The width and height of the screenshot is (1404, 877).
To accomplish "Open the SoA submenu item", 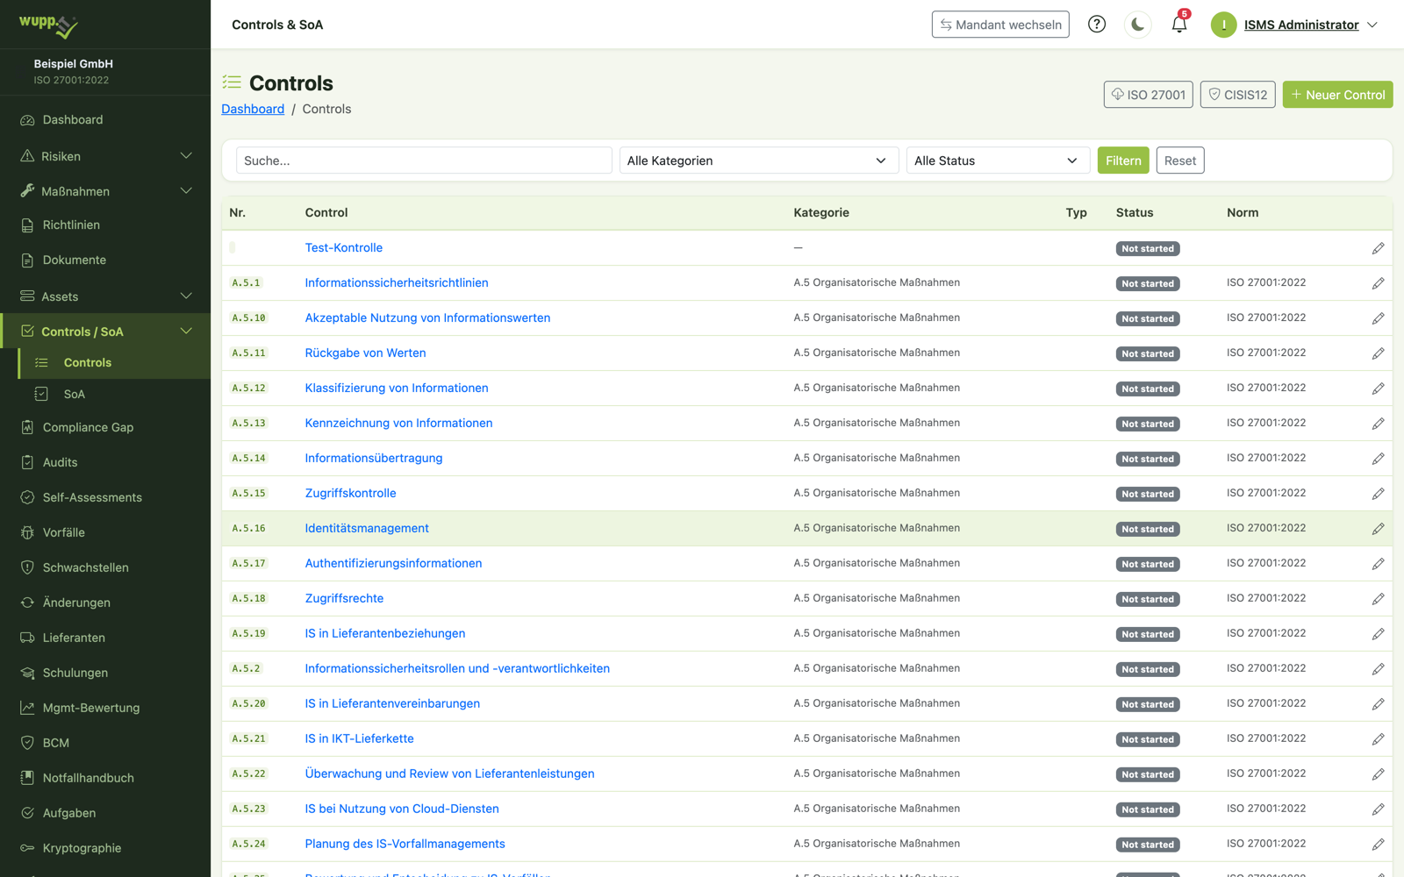I will [114, 395].
